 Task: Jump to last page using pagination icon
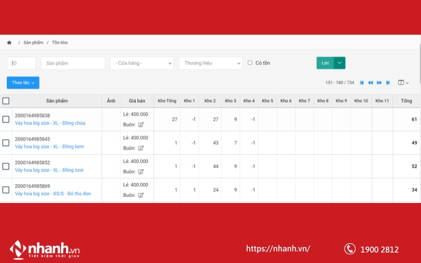[x=388, y=83]
